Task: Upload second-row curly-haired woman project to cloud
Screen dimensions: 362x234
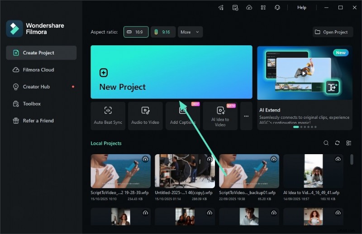Action: [338, 213]
